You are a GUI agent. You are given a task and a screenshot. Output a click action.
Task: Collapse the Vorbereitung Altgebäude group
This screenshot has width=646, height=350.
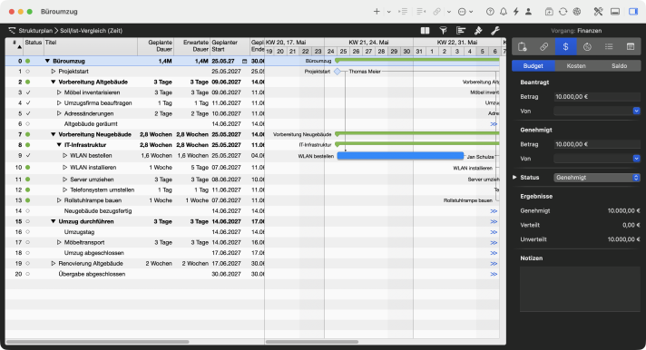click(x=54, y=82)
